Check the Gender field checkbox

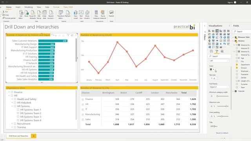click(237, 78)
